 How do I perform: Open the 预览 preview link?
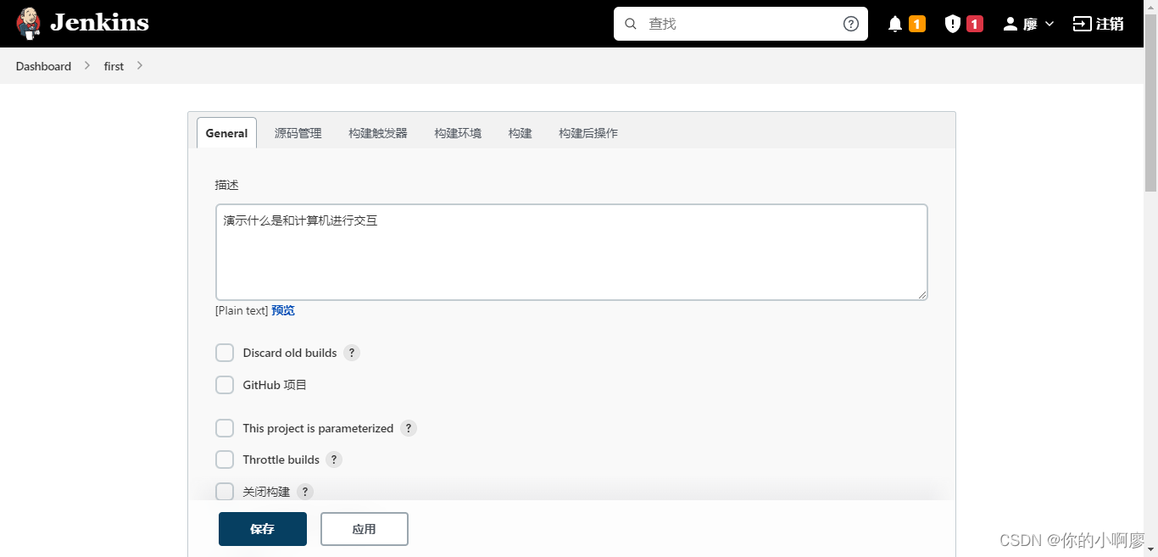point(283,310)
